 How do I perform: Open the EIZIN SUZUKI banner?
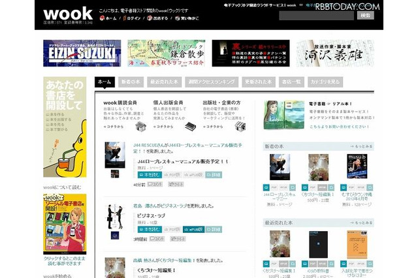pyautogui.click(x=82, y=54)
